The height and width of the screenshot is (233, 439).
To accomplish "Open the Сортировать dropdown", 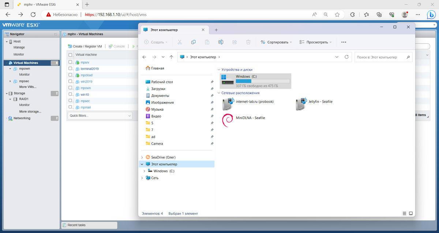I will pos(276,42).
